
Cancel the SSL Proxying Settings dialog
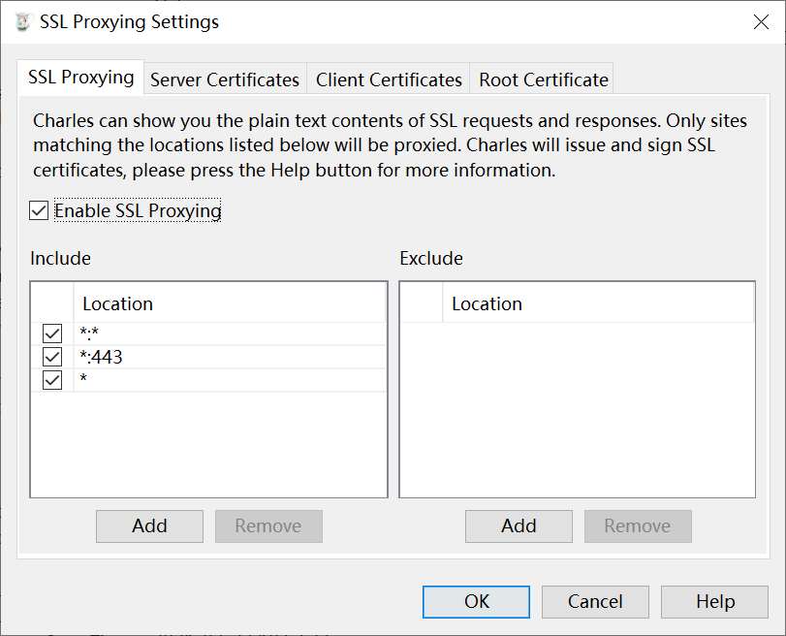[x=595, y=602]
